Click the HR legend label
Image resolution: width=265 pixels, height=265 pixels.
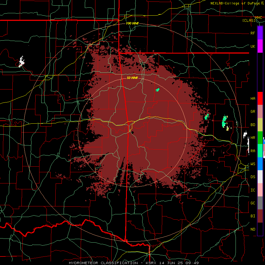coord(253,138)
